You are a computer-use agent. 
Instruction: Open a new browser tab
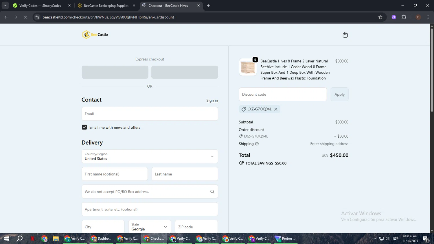tap(208, 5)
